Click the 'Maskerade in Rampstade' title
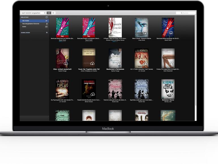 pyautogui.click(x=115, y=69)
